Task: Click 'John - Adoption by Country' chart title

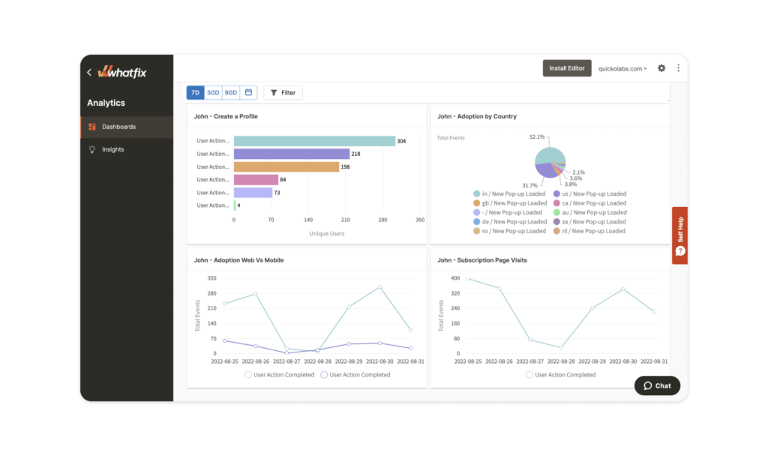Action: click(476, 116)
